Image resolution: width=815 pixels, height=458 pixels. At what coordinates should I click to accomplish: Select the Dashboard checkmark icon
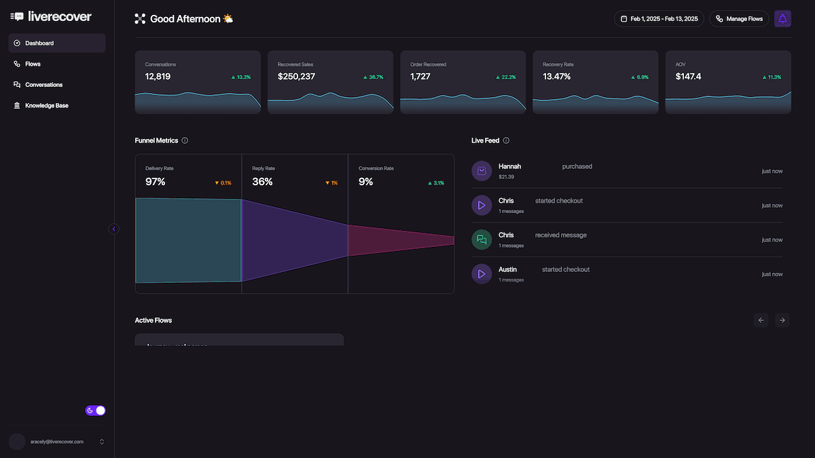16,43
